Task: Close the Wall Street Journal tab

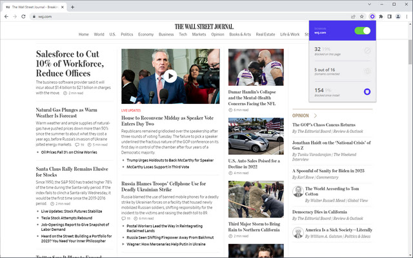Action: pos(63,7)
